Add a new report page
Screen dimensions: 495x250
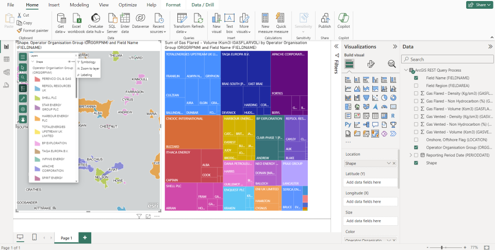click(85, 238)
